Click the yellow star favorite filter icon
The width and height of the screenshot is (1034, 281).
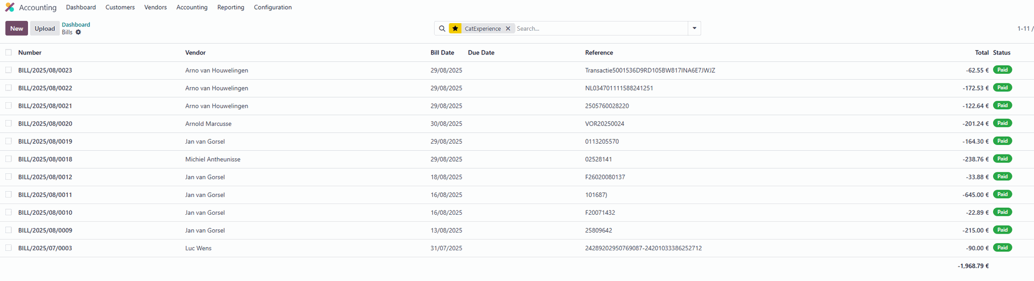[455, 29]
